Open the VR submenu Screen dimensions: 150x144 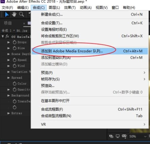(90, 124)
